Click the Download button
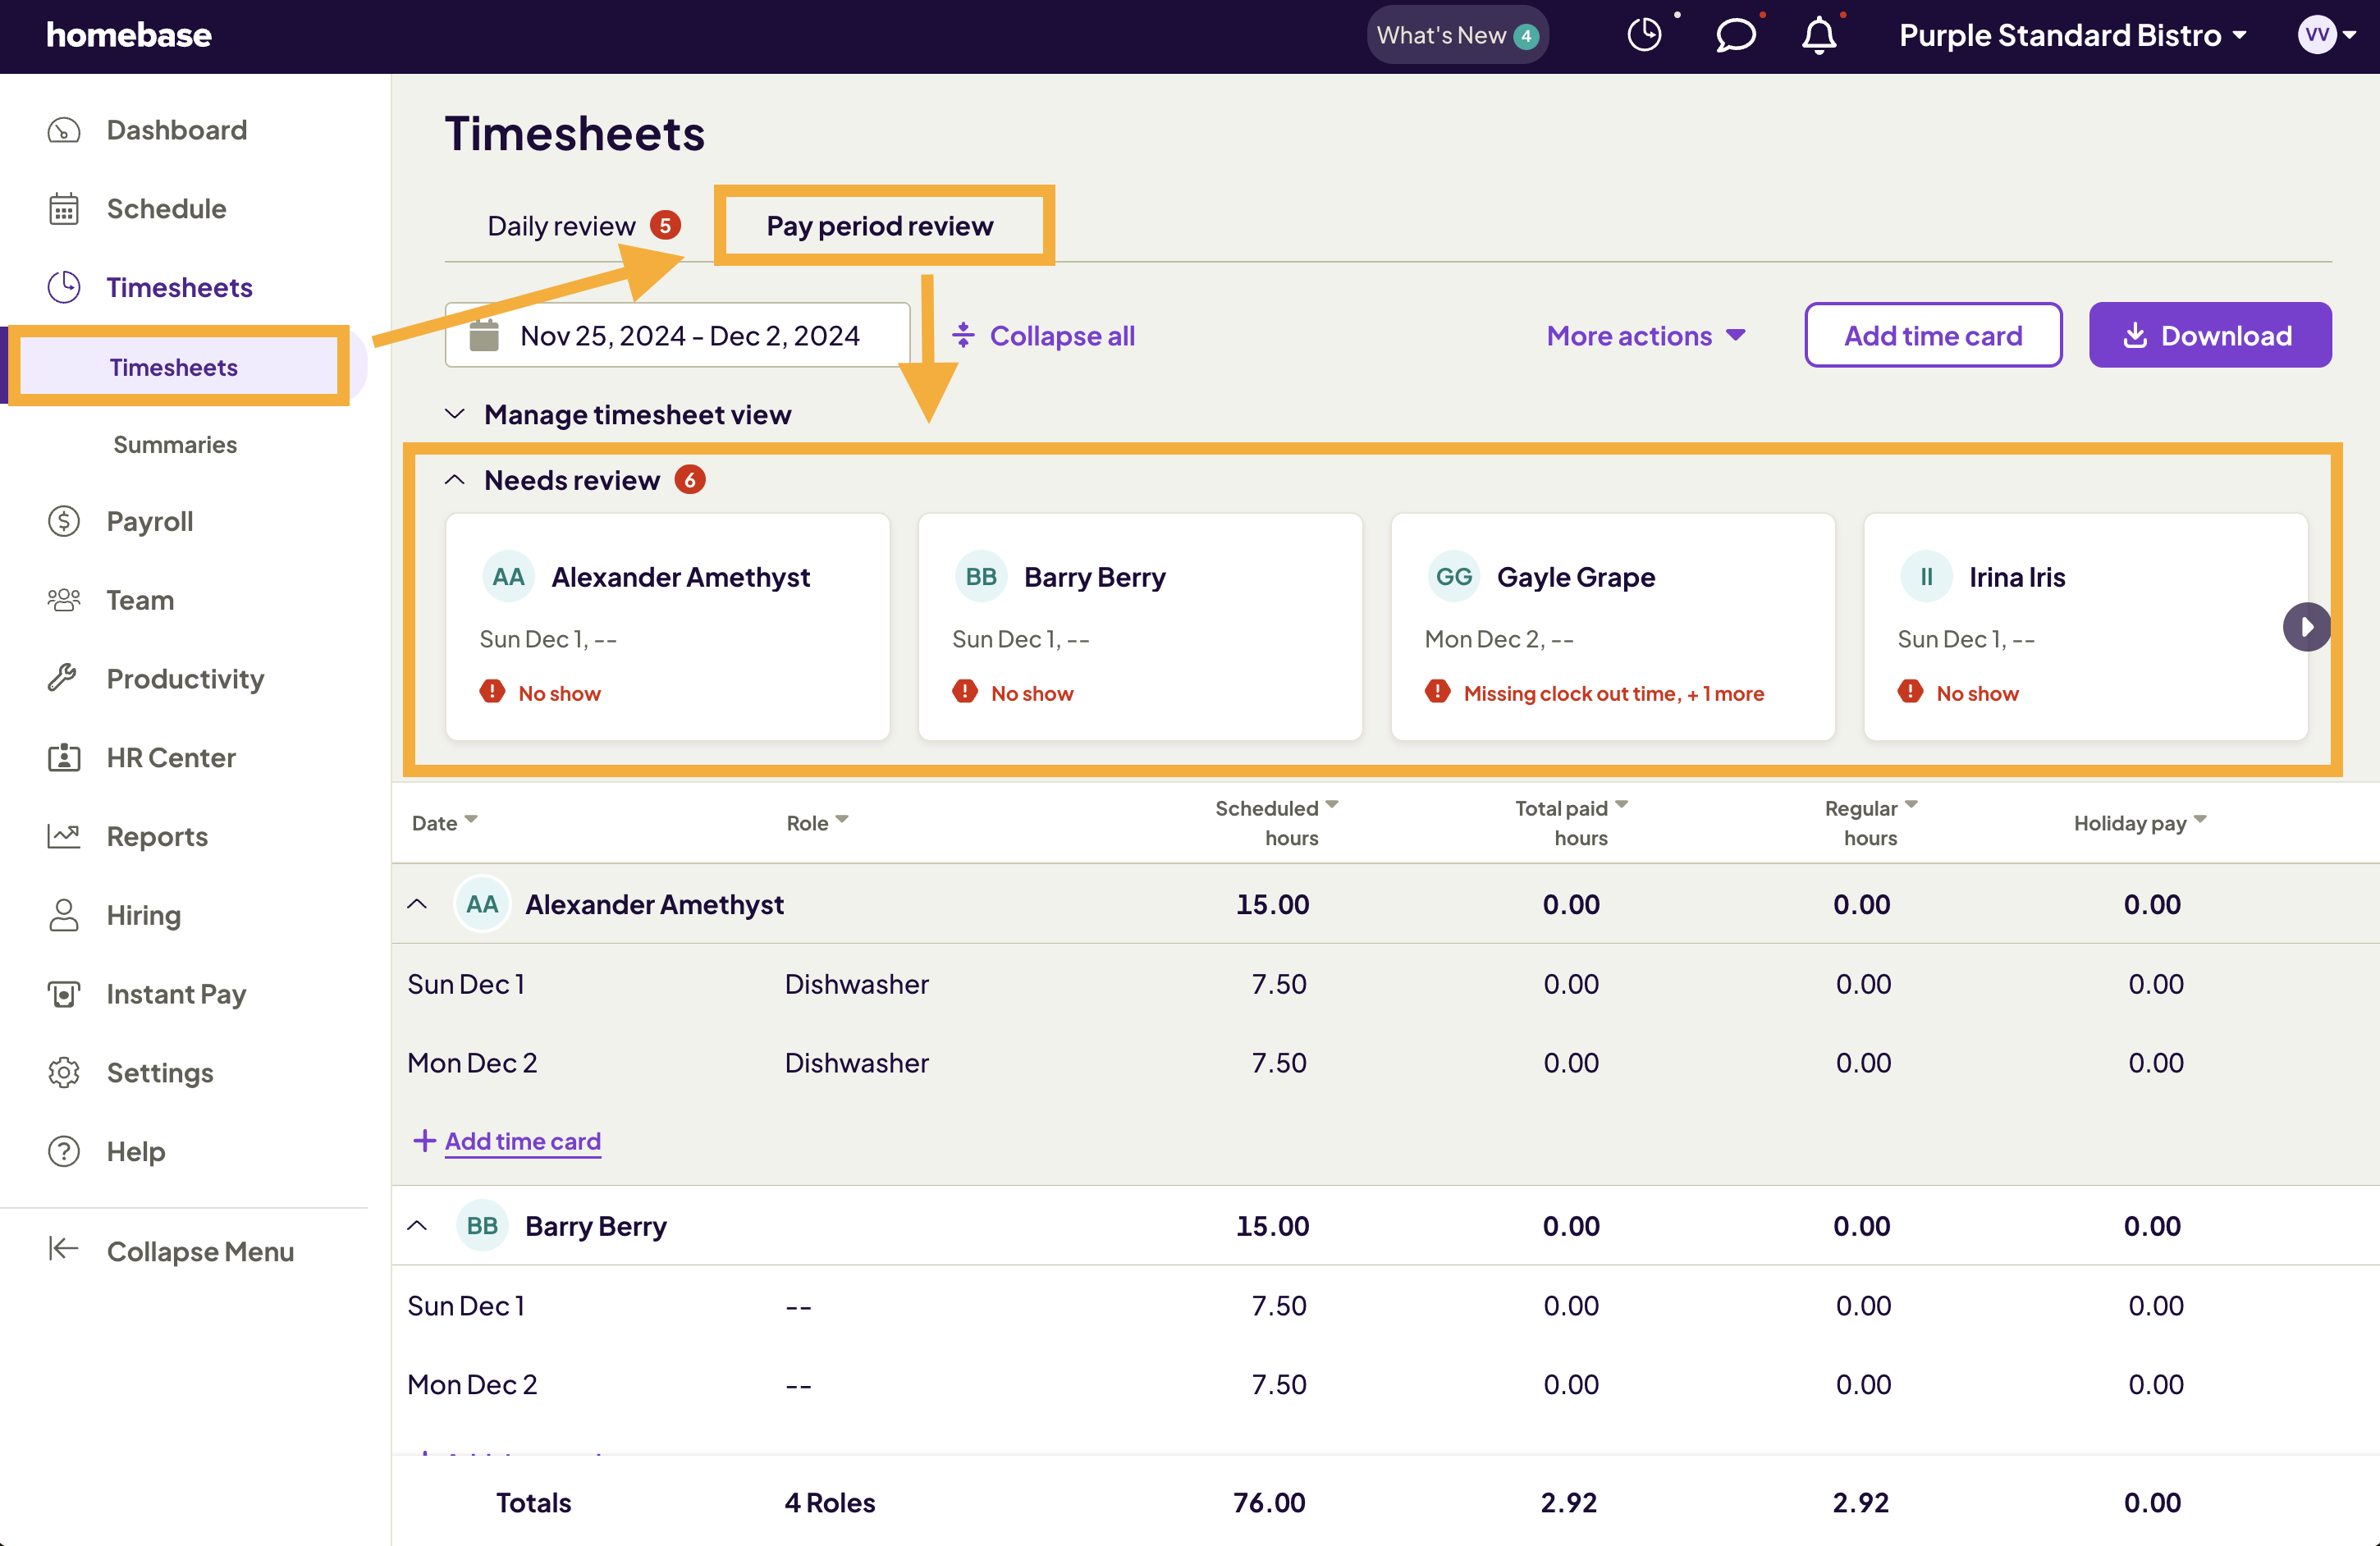2380x1546 pixels. [2210, 335]
